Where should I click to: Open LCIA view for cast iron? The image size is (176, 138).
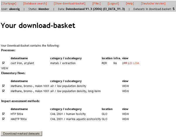click(136, 63)
